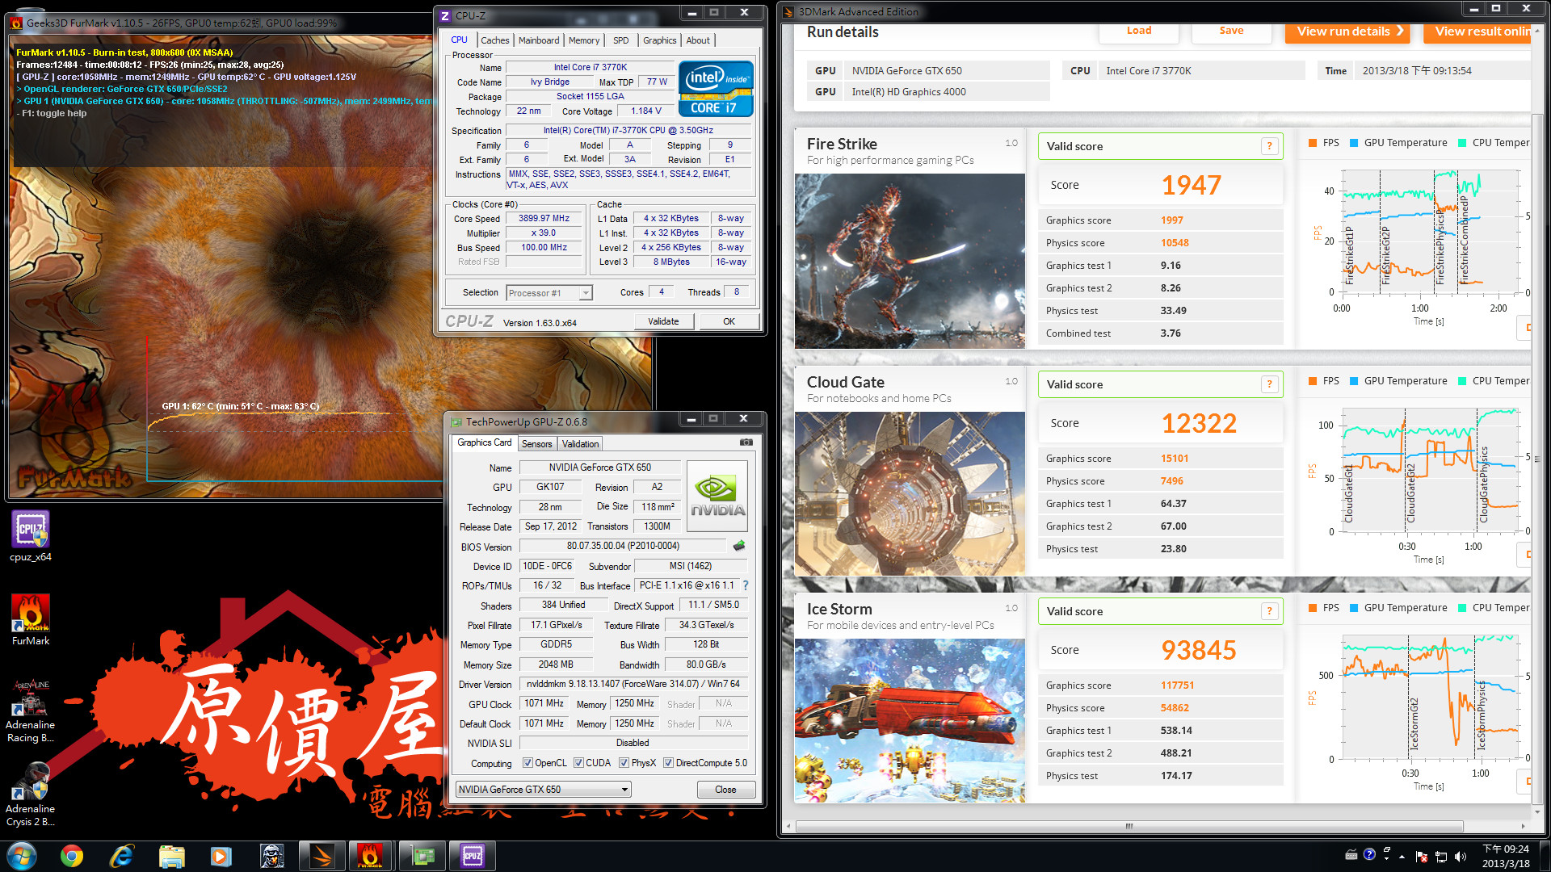Toggle the DirectCompute 5.0 checkbox
The width and height of the screenshot is (1551, 872).
point(668,763)
